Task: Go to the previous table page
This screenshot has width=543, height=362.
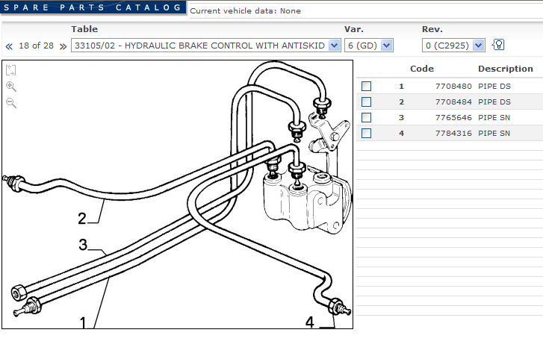Action: coord(9,46)
